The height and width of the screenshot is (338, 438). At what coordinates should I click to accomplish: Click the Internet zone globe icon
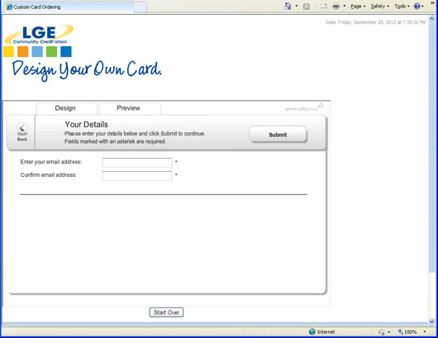[x=312, y=331]
